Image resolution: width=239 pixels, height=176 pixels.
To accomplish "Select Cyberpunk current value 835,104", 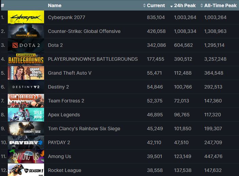I will [156, 17].
